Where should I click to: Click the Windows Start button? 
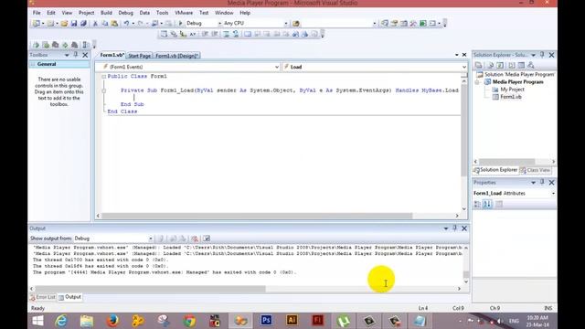click(x=37, y=321)
